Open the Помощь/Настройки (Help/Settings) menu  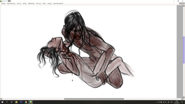[58, 4]
